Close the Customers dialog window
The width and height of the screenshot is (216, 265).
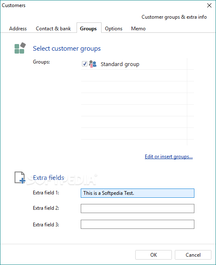click(209, 5)
